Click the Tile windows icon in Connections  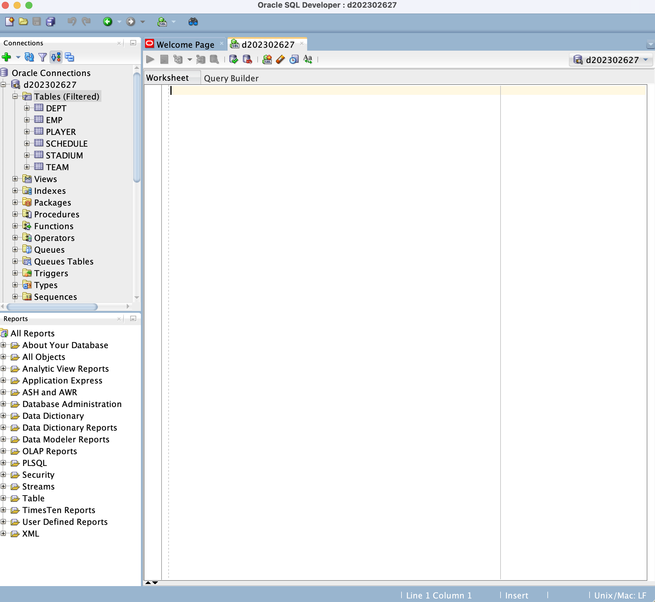coord(70,57)
